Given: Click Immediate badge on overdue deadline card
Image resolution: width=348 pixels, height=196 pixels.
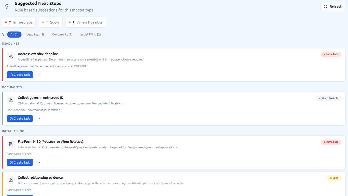Looking at the screenshot, I should [331, 54].
